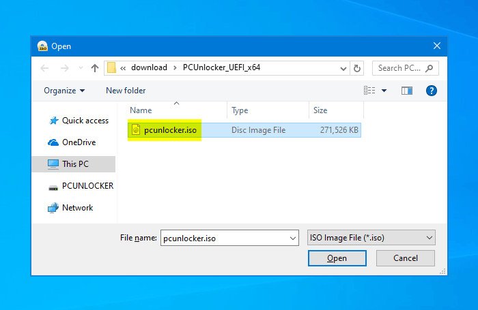Select the pcunlocker.iso file name
Viewport: 478px width, 310px height.
pos(170,130)
